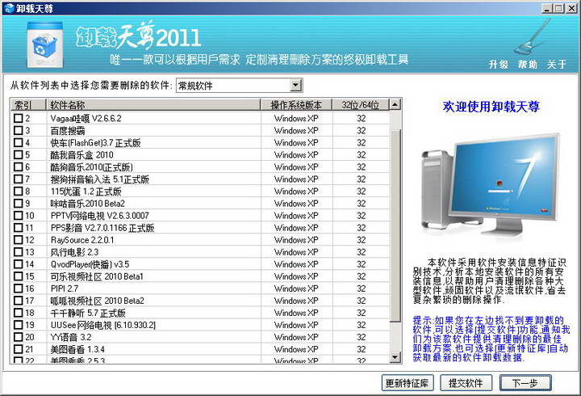Sort by 软件名称 column header

pos(153,105)
